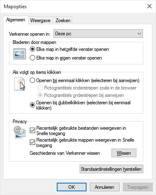Click the dropdown chevron next to Deze pc

tap(139, 34)
